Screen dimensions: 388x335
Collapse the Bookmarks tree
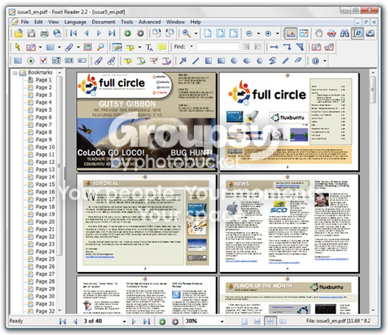16,73
